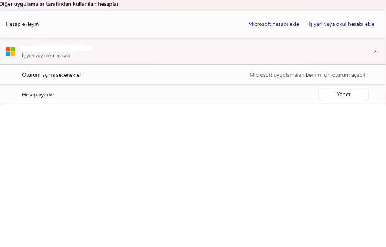
Task: Click the 'Microsoft hesabı ekle' link
Action: 273,24
